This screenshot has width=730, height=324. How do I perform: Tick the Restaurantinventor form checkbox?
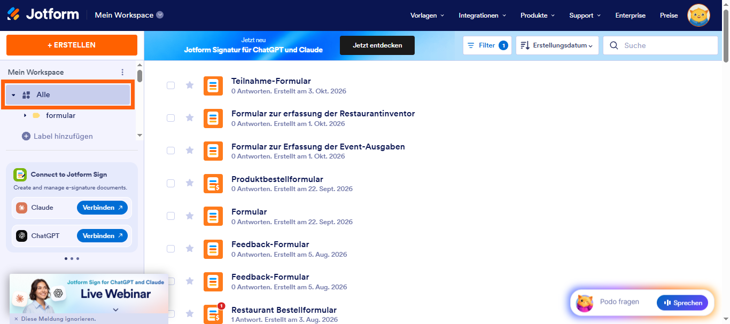tap(170, 117)
